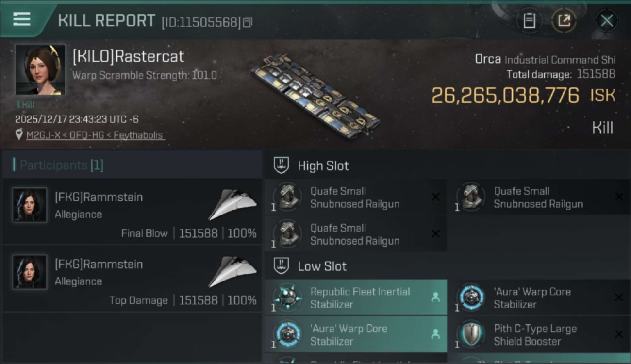Click the X on 'Aura' Warp Core Stabilizer
The image size is (631, 364).
click(619, 298)
